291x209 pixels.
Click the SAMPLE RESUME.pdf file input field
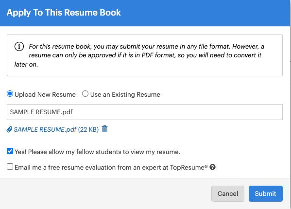click(x=145, y=112)
